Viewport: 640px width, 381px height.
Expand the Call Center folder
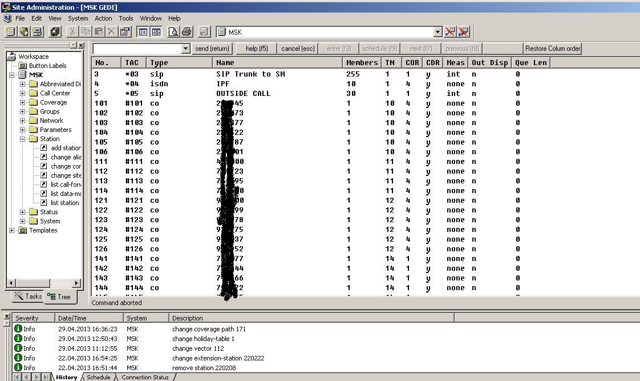22,93
